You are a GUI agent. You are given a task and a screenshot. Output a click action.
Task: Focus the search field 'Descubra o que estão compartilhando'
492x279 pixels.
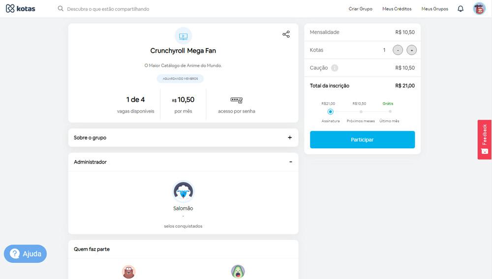(x=108, y=9)
